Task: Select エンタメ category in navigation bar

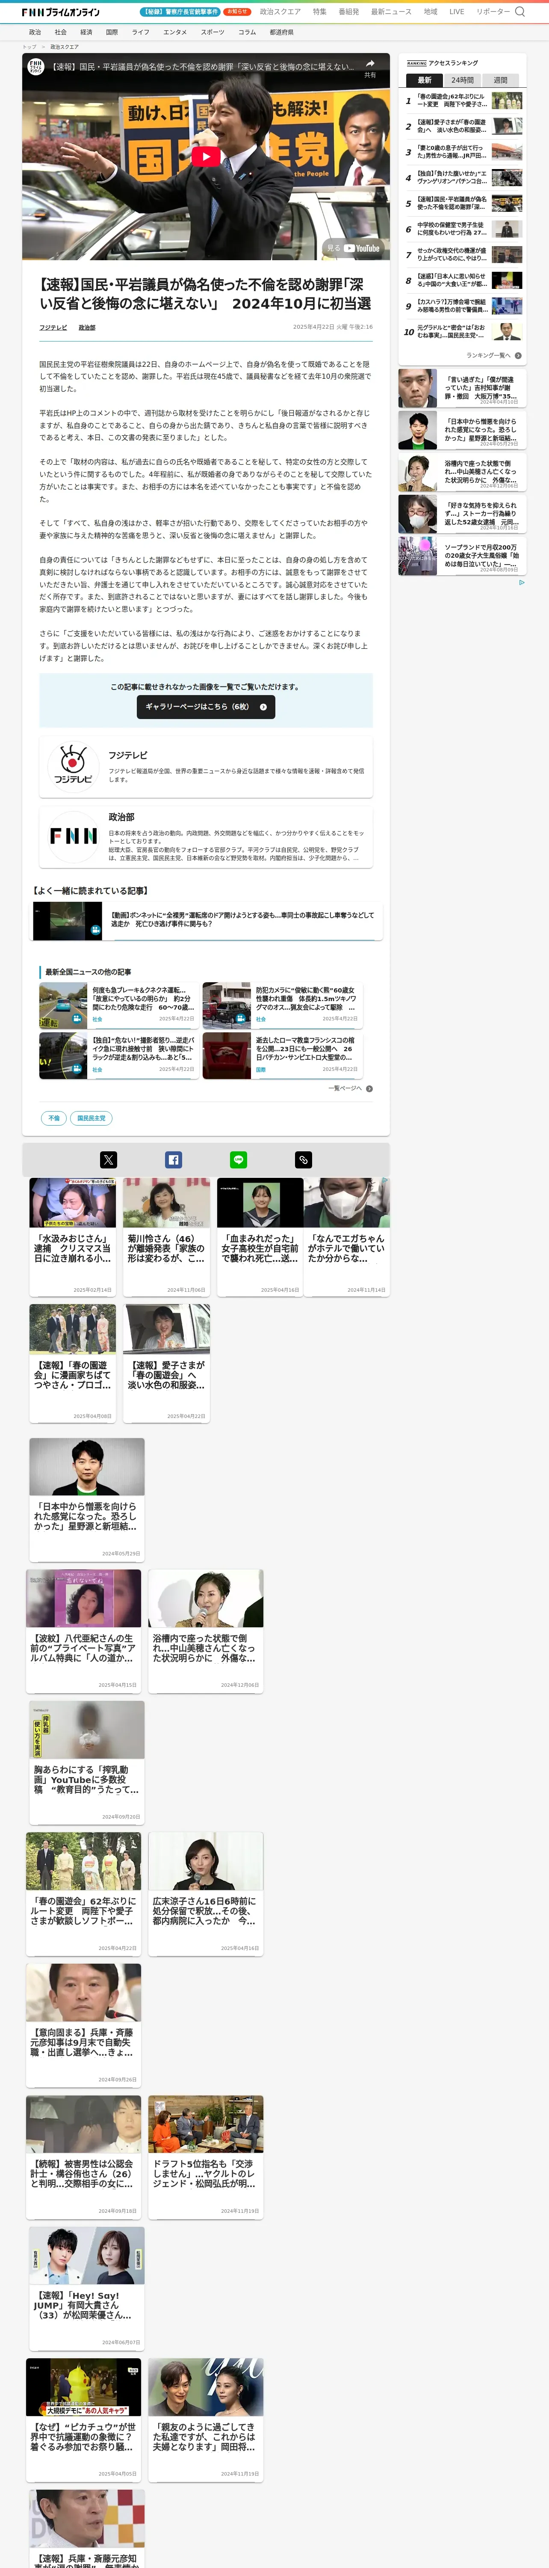Action: pyautogui.click(x=175, y=32)
